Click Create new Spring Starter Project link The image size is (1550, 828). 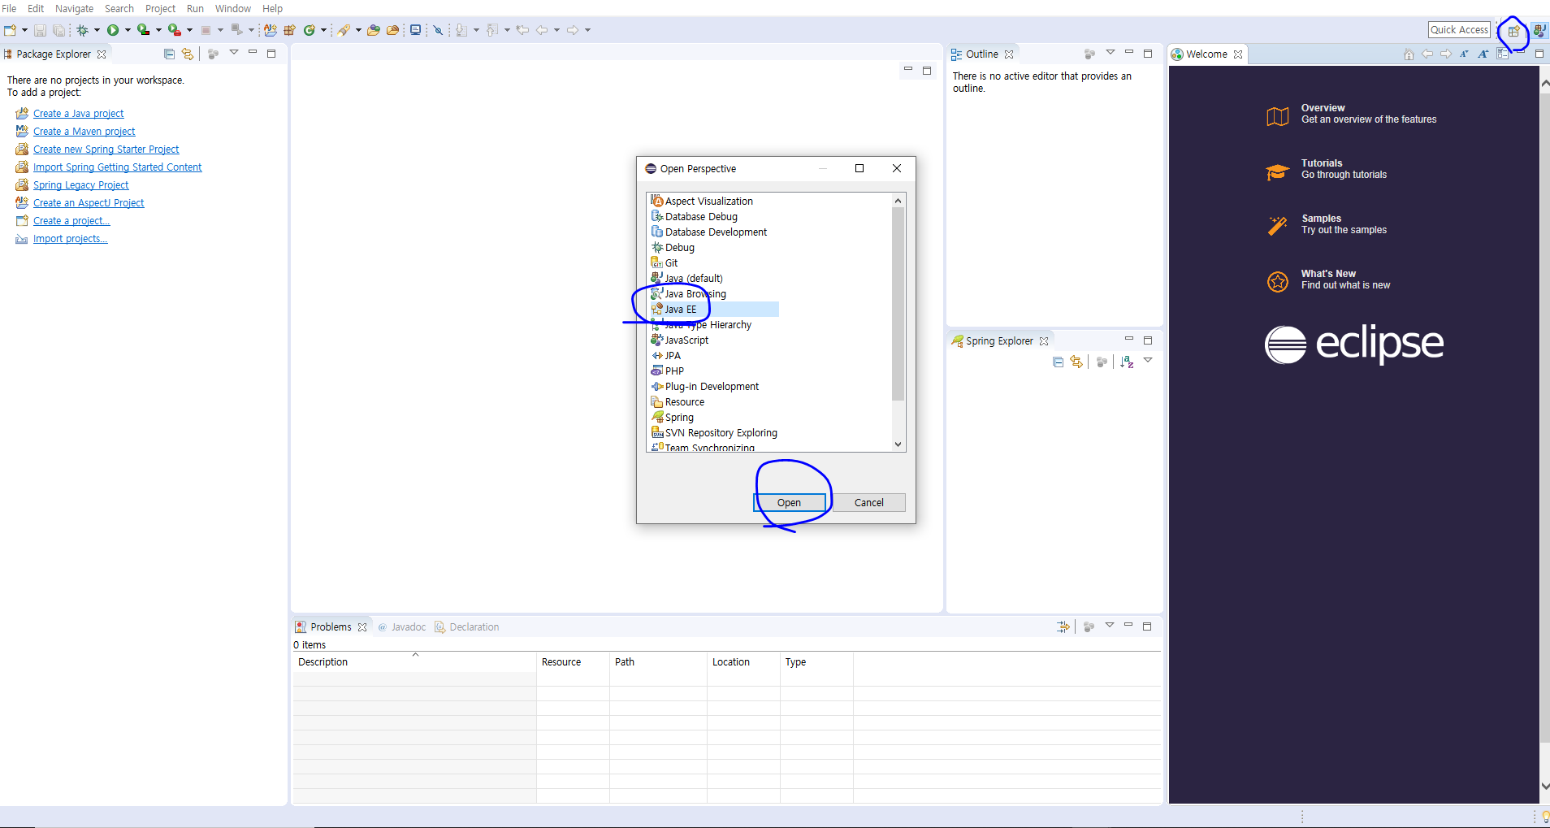106,150
